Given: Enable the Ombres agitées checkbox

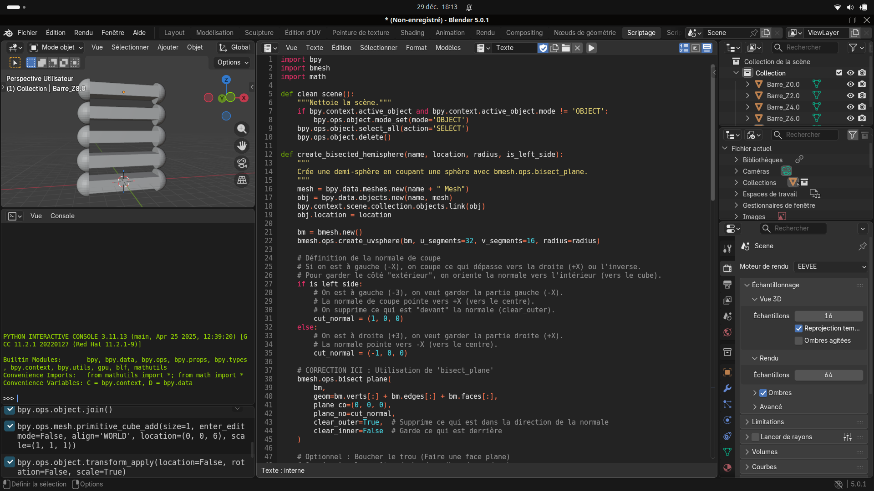Looking at the screenshot, I should coord(799,341).
